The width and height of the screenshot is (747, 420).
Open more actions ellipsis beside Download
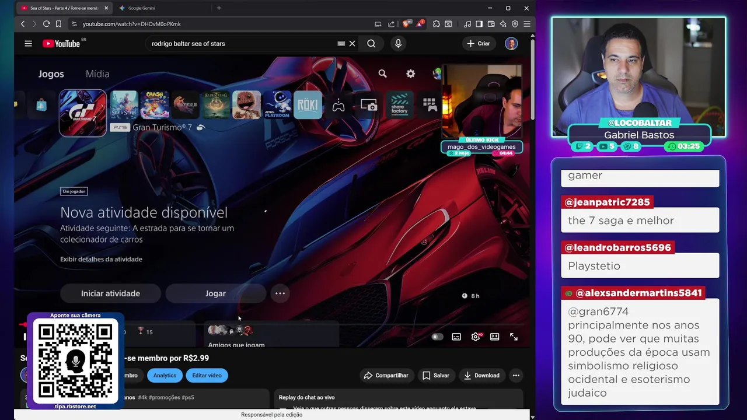(x=516, y=376)
